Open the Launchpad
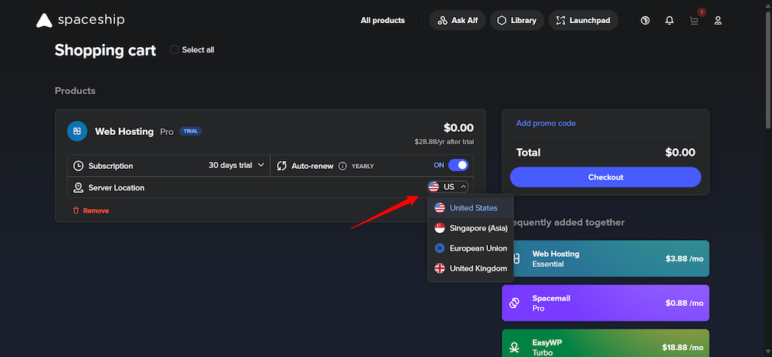 coord(583,21)
